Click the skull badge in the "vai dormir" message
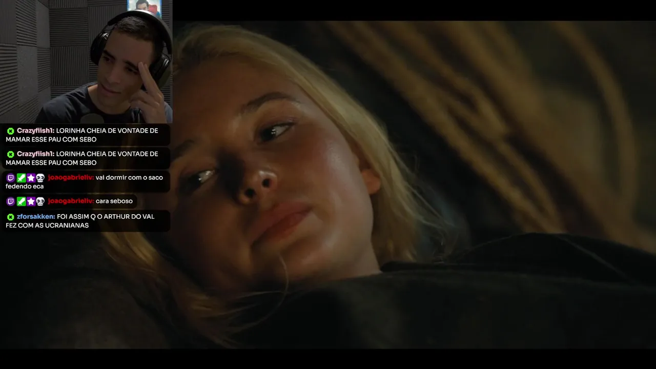The width and height of the screenshot is (656, 369). point(40,178)
